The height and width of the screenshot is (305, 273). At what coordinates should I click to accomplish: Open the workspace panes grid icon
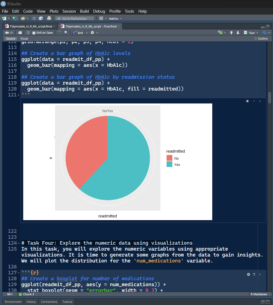click(x=101, y=19)
